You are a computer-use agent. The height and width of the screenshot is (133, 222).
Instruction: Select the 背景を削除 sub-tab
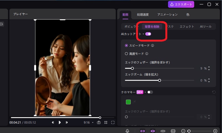tap(152, 26)
